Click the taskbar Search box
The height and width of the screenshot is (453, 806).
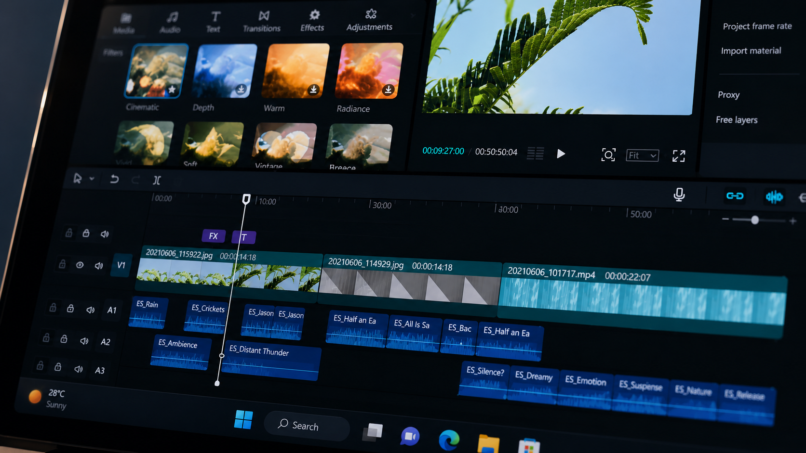click(307, 425)
